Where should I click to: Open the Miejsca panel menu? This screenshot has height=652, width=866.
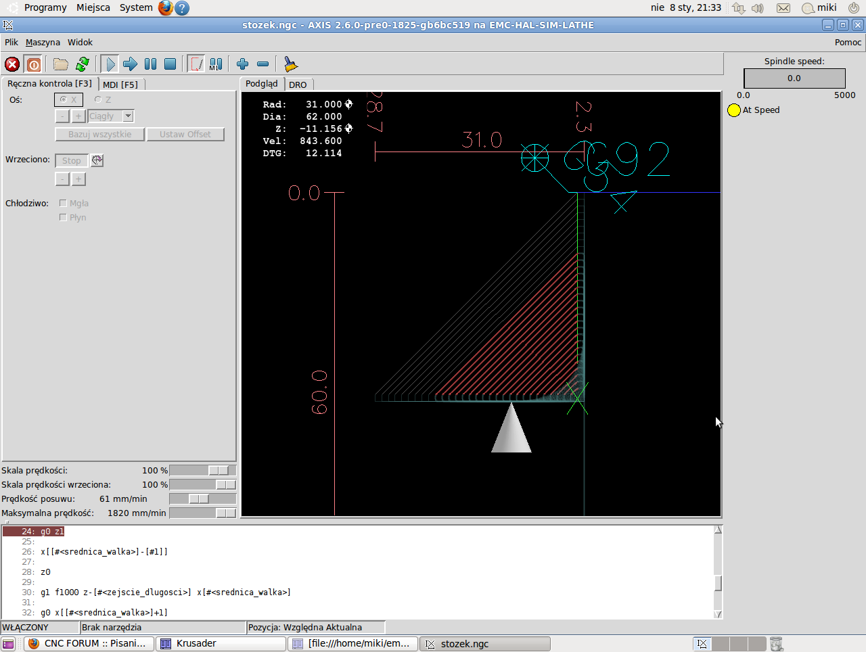(x=93, y=7)
